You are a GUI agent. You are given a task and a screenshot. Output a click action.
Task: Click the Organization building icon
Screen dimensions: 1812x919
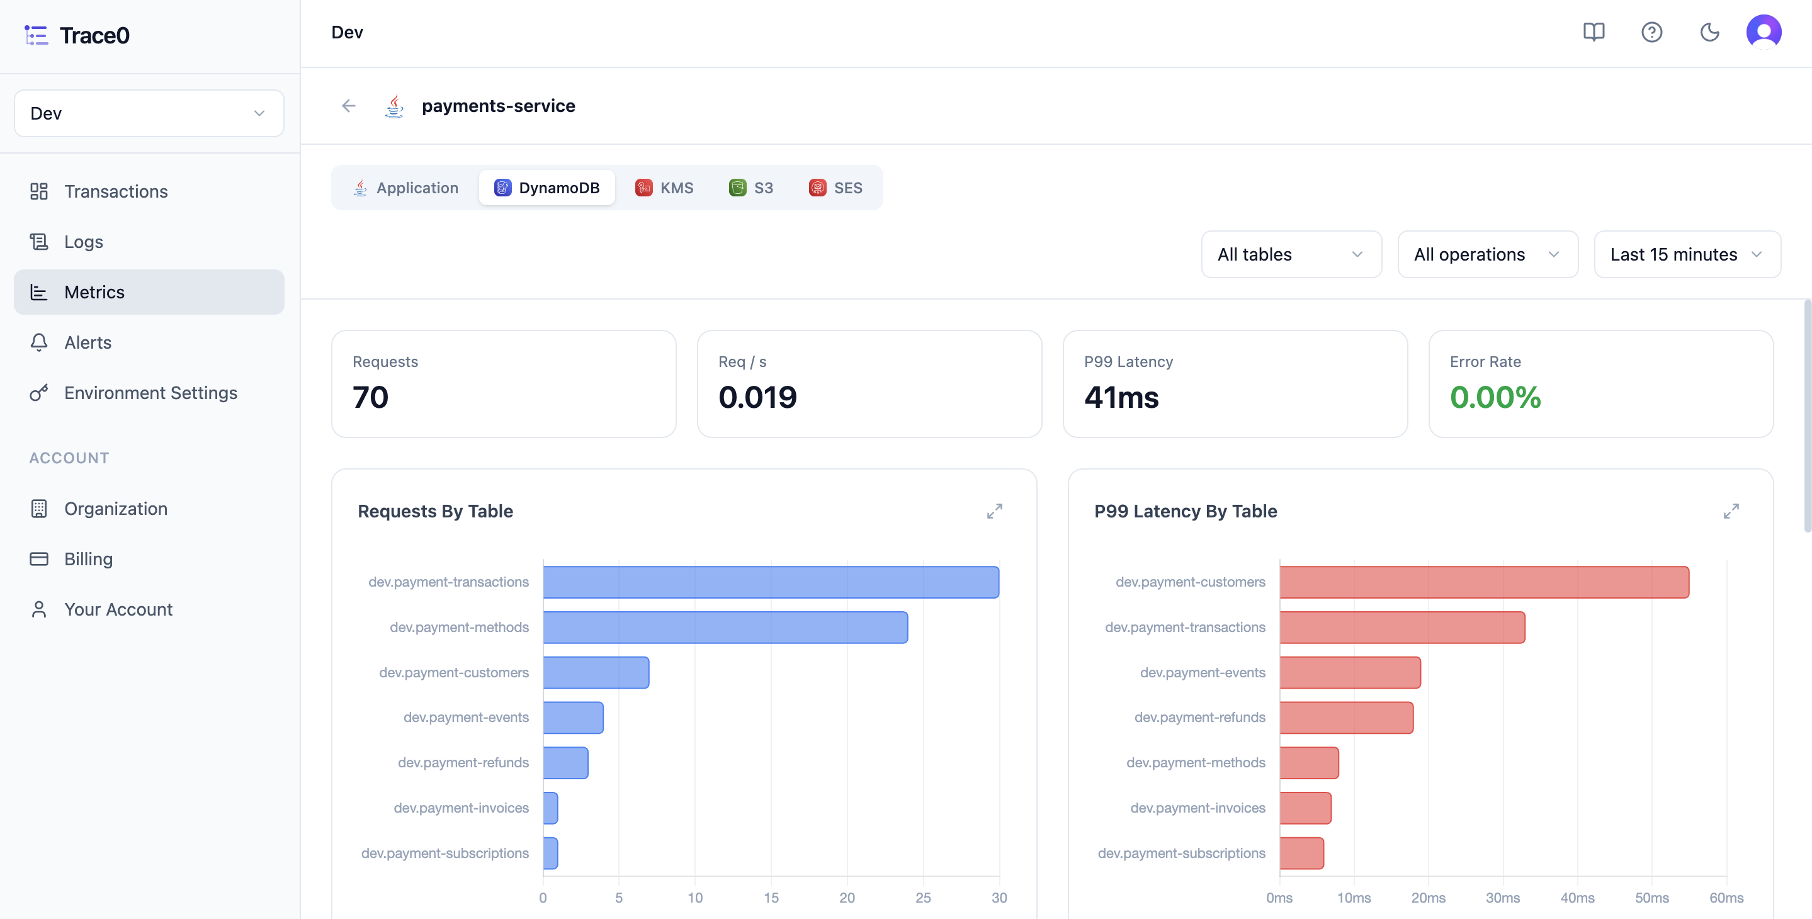pyautogui.click(x=38, y=509)
